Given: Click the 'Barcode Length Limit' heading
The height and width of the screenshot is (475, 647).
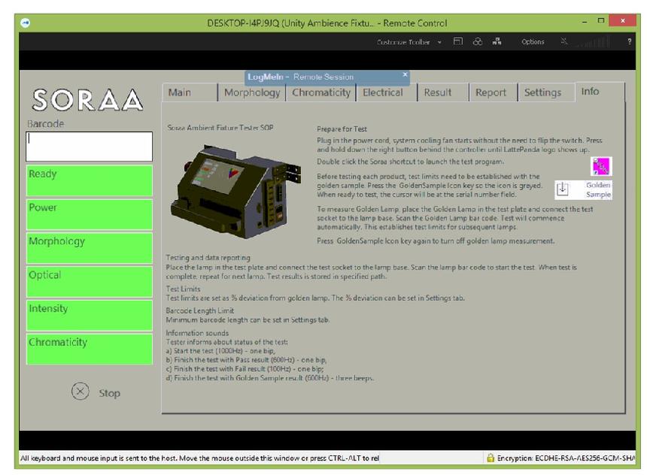Looking at the screenshot, I should 199,311.
